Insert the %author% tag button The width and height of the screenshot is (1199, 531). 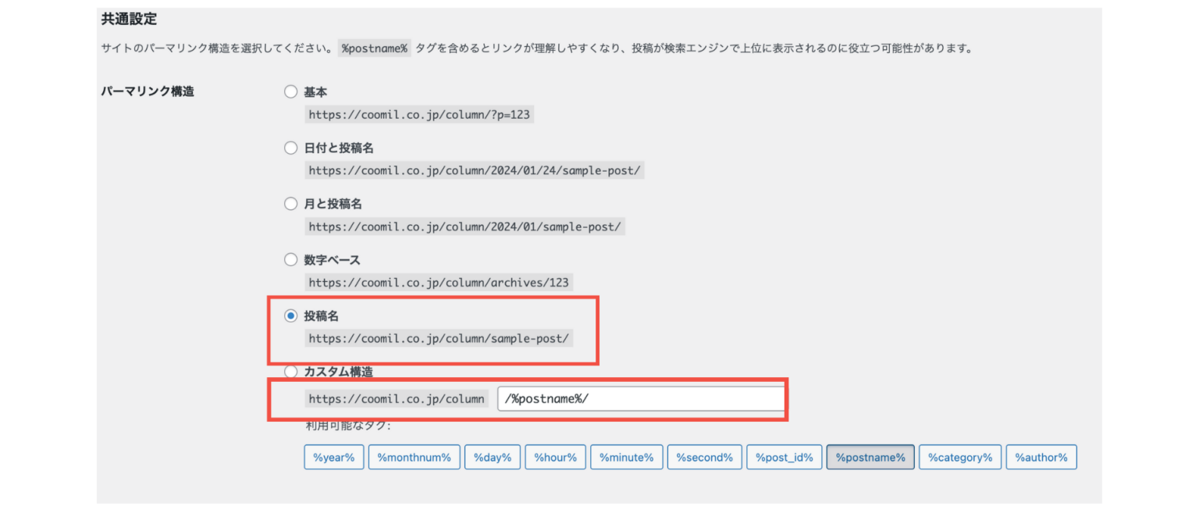(x=1041, y=457)
